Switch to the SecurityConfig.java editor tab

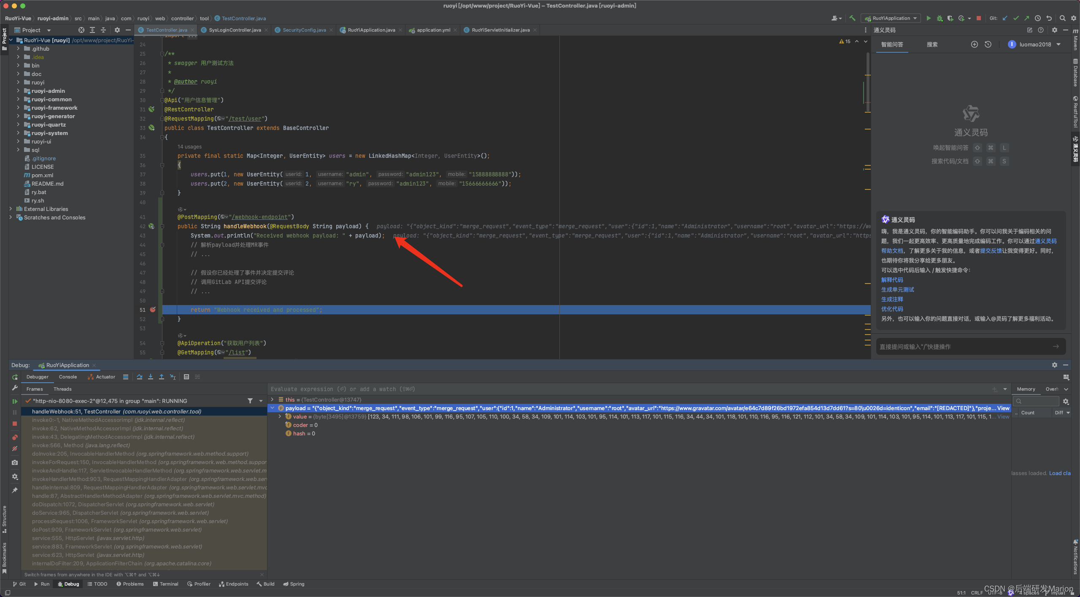304,30
